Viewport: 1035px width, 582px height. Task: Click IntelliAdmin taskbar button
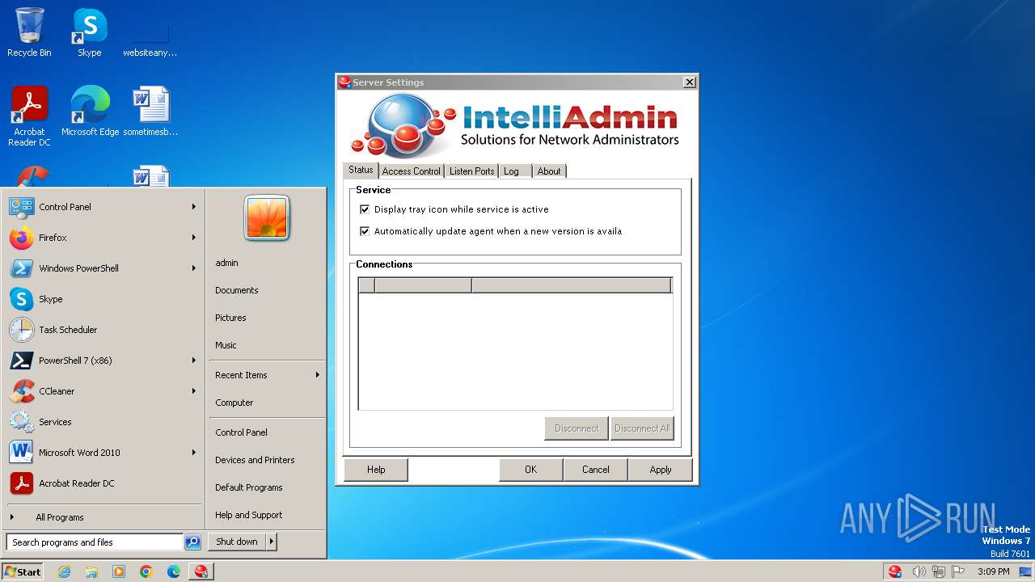coord(201,571)
